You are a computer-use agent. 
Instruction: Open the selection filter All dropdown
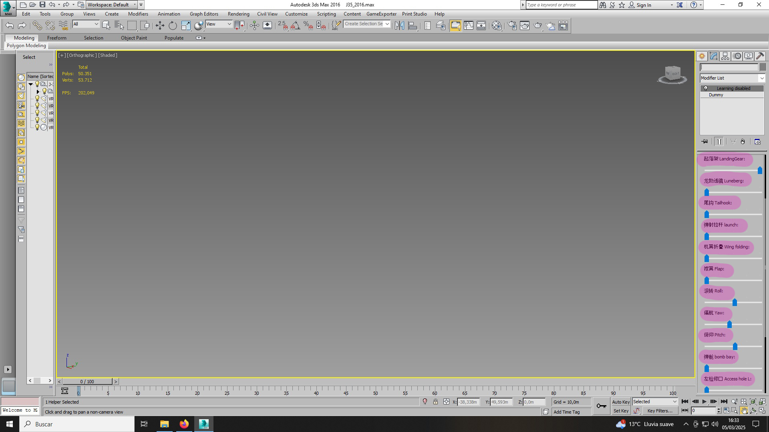(86, 24)
